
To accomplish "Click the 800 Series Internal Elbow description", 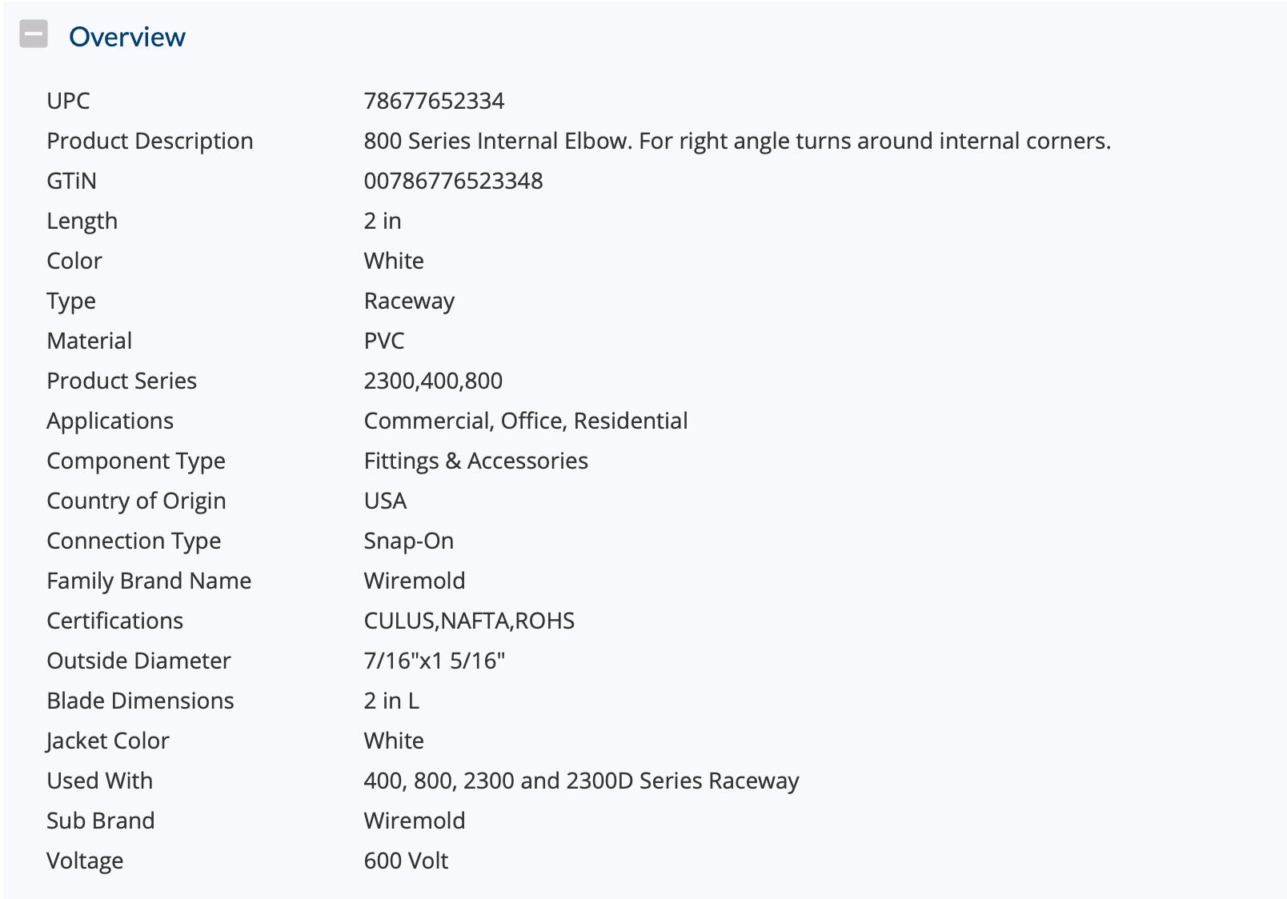I will (x=736, y=141).
